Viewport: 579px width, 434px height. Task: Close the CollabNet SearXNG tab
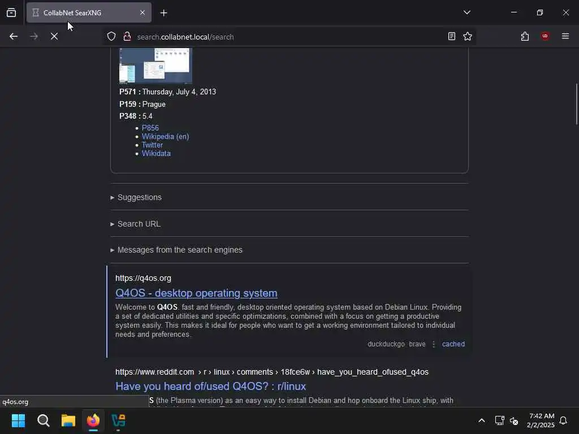(x=142, y=13)
